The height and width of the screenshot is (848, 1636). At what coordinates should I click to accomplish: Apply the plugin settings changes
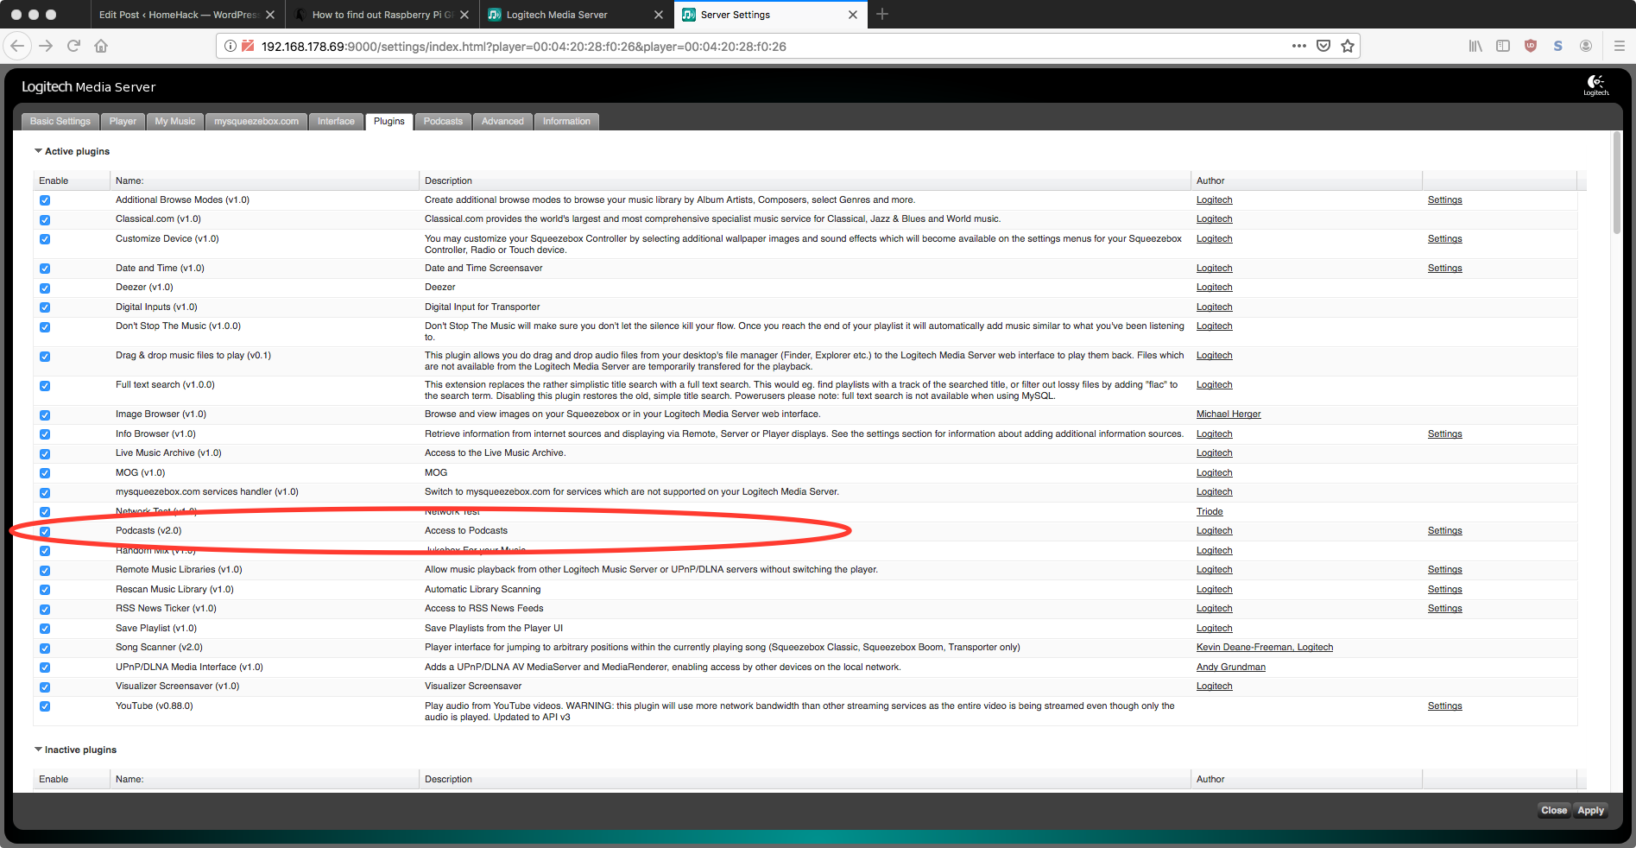(1590, 810)
